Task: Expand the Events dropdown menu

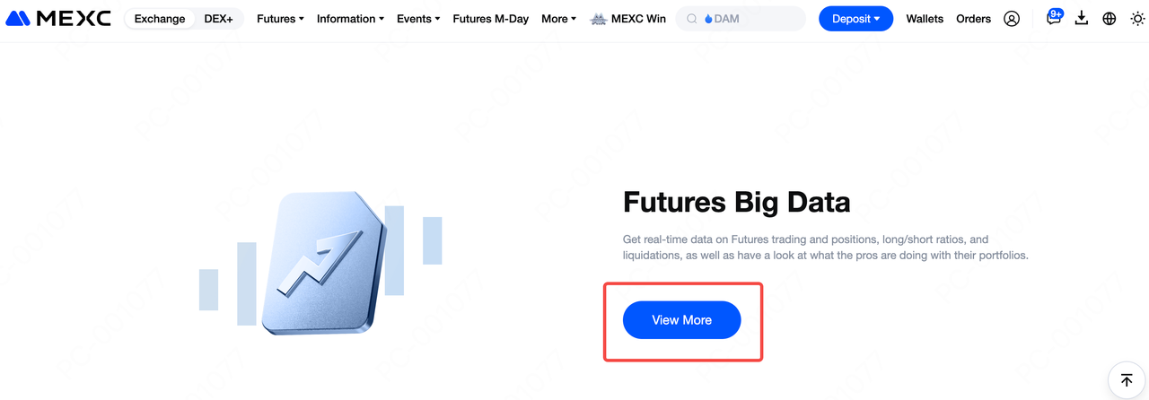Action: (x=418, y=19)
